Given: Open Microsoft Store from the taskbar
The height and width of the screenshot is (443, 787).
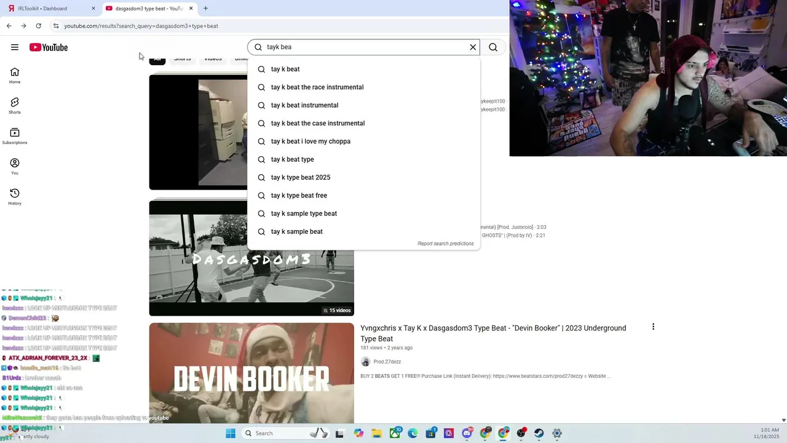Looking at the screenshot, I should pyautogui.click(x=431, y=433).
